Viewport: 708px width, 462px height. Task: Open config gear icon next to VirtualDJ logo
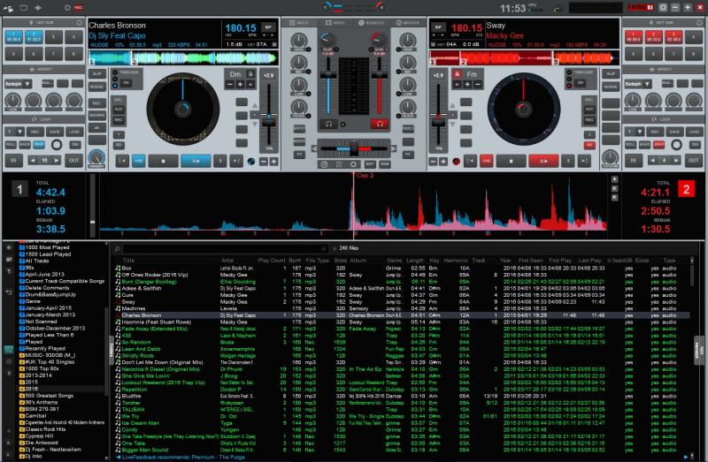point(663,8)
